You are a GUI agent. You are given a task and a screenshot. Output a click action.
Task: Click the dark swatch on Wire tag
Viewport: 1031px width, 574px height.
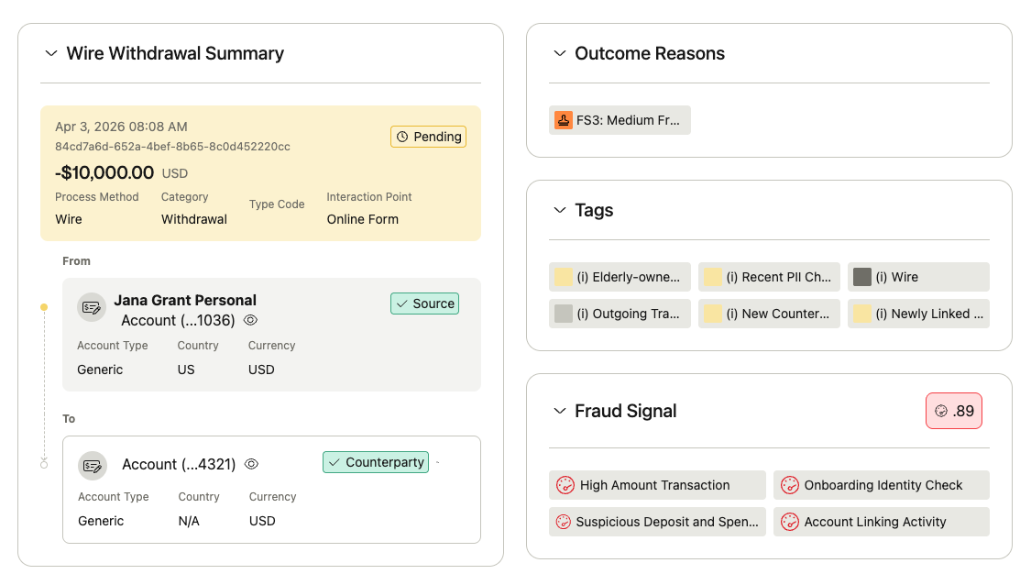[x=861, y=277]
